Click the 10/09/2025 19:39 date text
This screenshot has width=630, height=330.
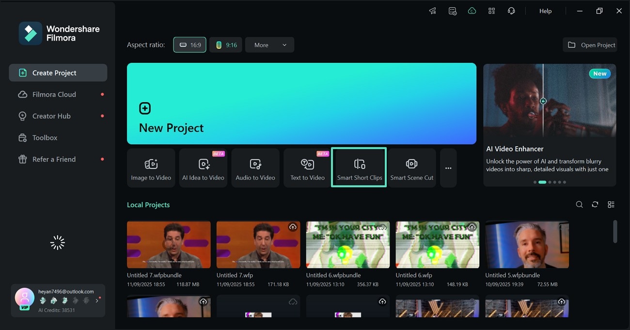pos(504,285)
